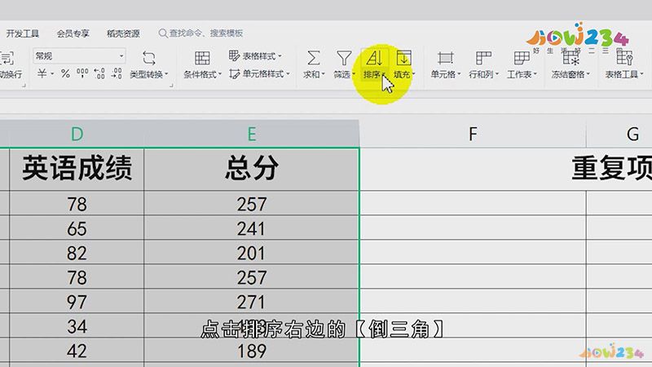Expand the 冻结窗格 dropdown arrow
The height and width of the screenshot is (367, 652).
coord(588,74)
